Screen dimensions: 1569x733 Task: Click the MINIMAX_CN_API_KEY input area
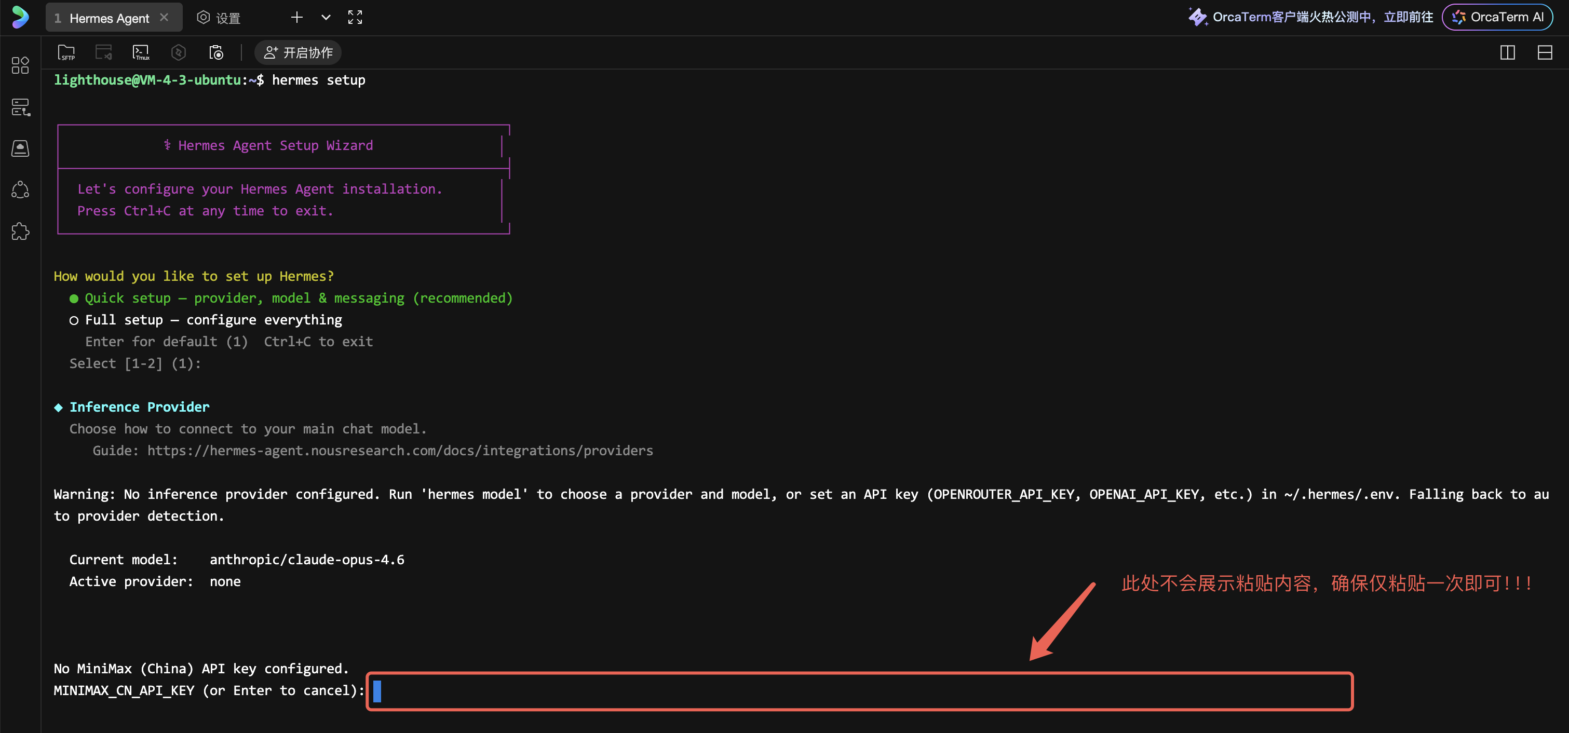(x=859, y=691)
